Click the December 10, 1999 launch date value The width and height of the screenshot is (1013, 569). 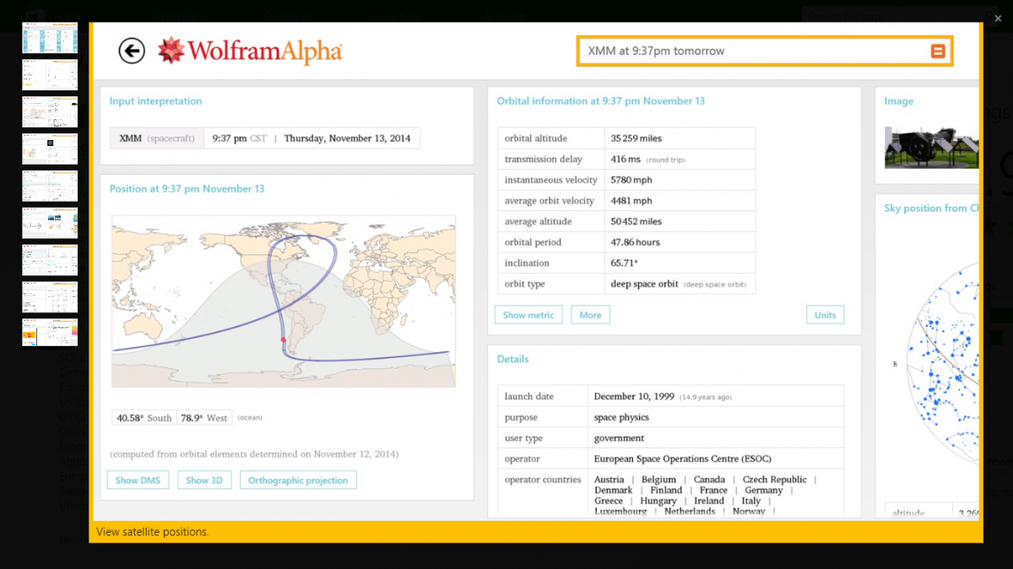tap(635, 397)
